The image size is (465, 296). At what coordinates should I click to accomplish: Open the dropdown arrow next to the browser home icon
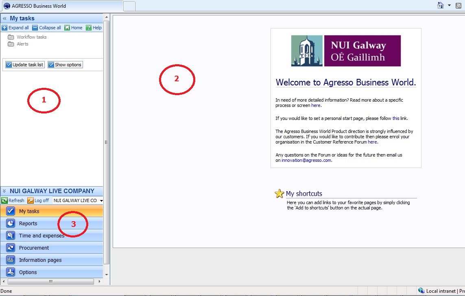449,5
